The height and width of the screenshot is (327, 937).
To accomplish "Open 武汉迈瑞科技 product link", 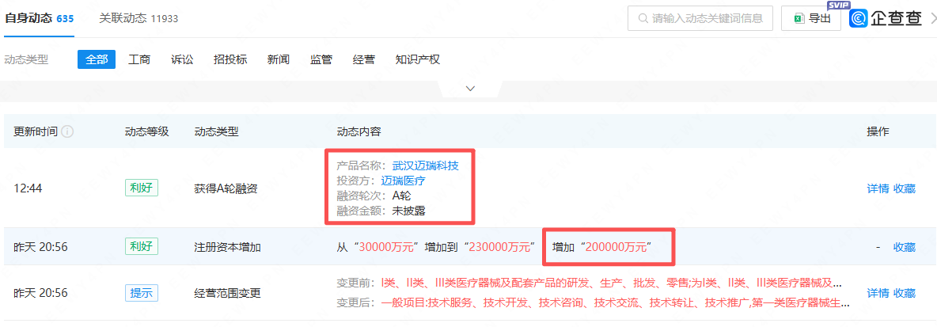I will pyautogui.click(x=425, y=165).
